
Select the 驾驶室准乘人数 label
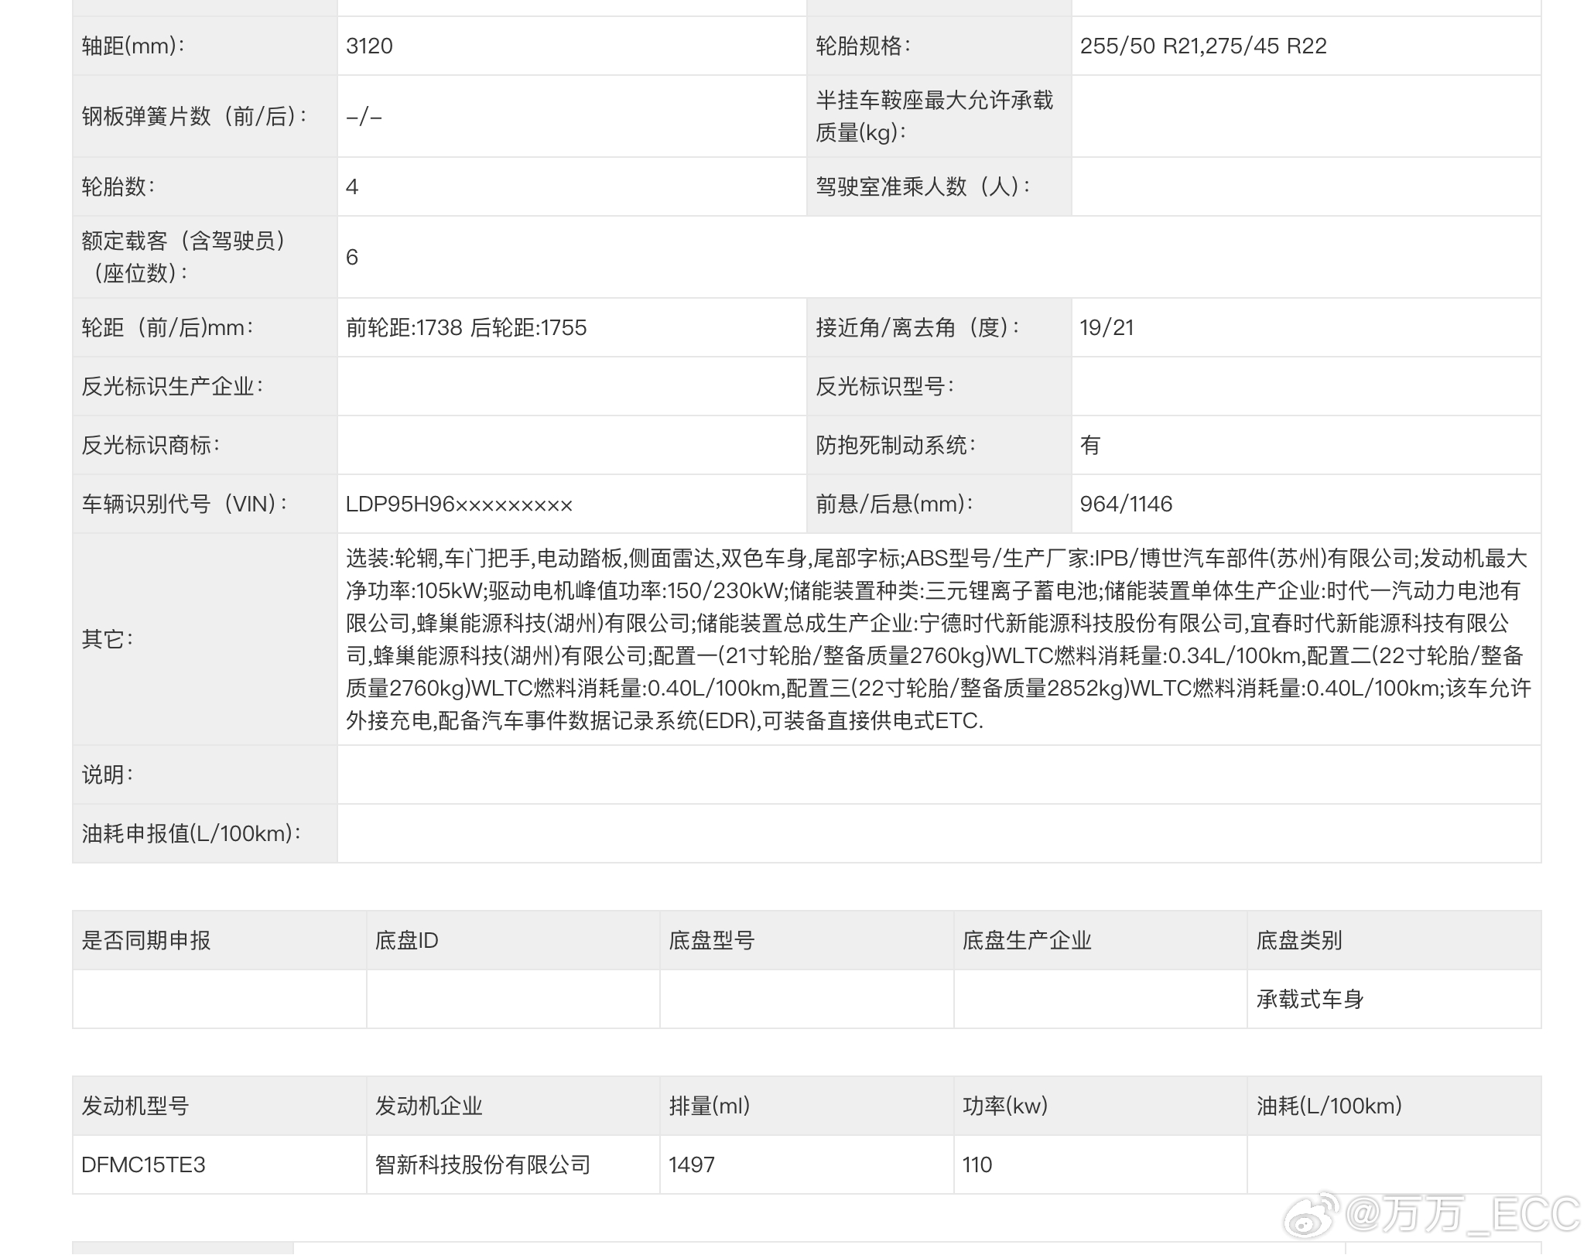923,186
